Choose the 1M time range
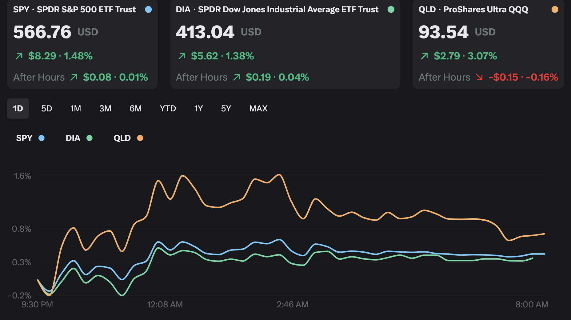Screen dimensions: 571x320 pos(76,109)
